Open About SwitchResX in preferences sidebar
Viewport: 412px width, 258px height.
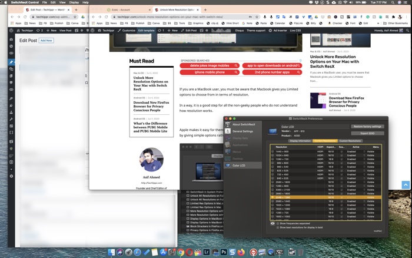[242, 124]
